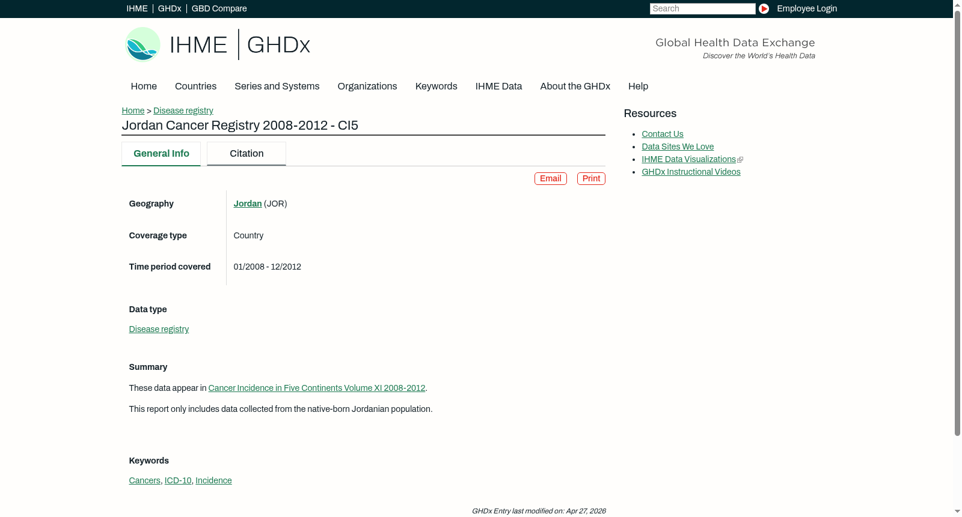The height and width of the screenshot is (517, 962).
Task: Click the page vertical scrollbar thumb
Action: click(x=957, y=222)
